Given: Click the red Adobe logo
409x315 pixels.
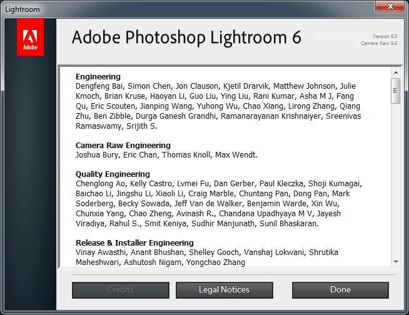Looking at the screenshot, I should (x=30, y=37).
